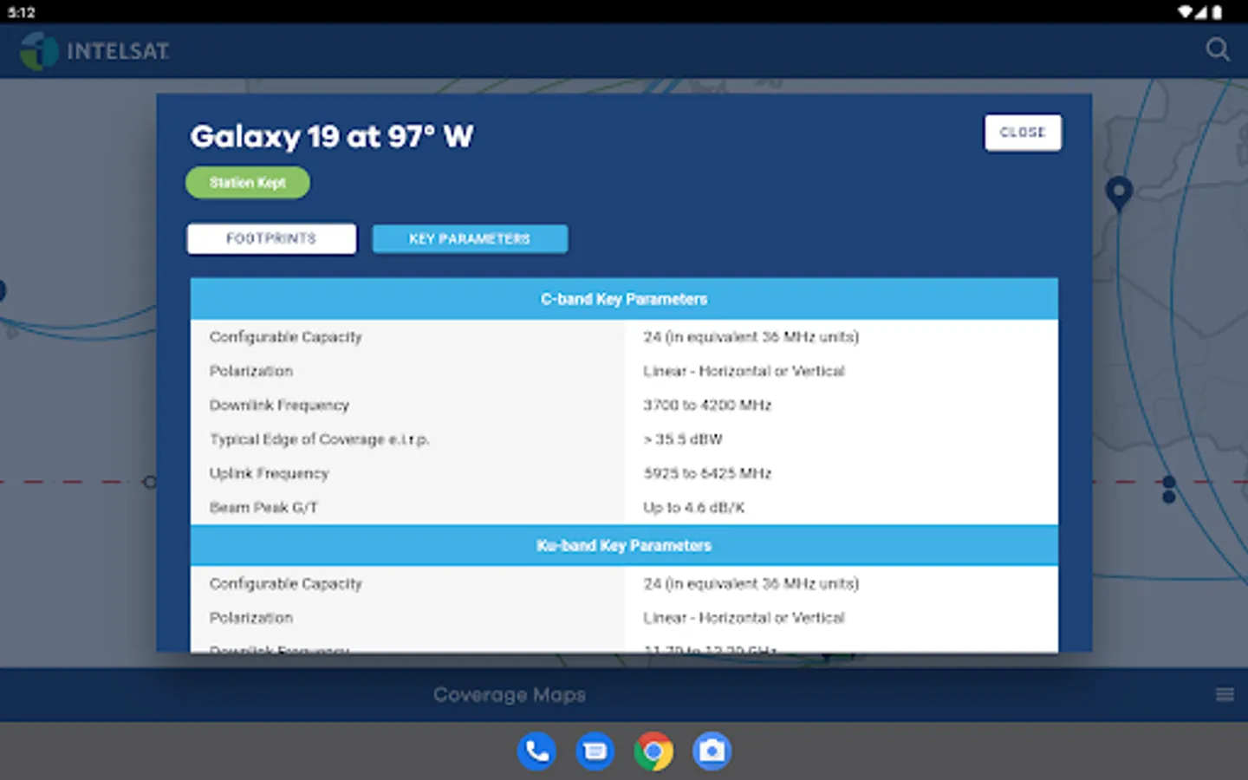Click Ku-band 24 equivalent 36 MHz units value
The height and width of the screenshot is (780, 1248).
(x=751, y=584)
